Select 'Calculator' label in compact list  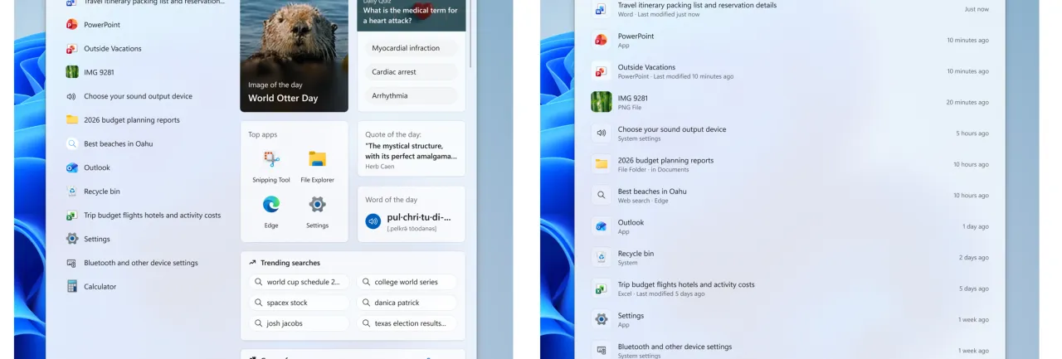tap(100, 286)
